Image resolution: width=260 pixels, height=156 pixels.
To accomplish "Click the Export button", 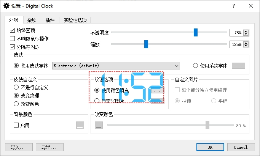I will [x=49, y=147].
